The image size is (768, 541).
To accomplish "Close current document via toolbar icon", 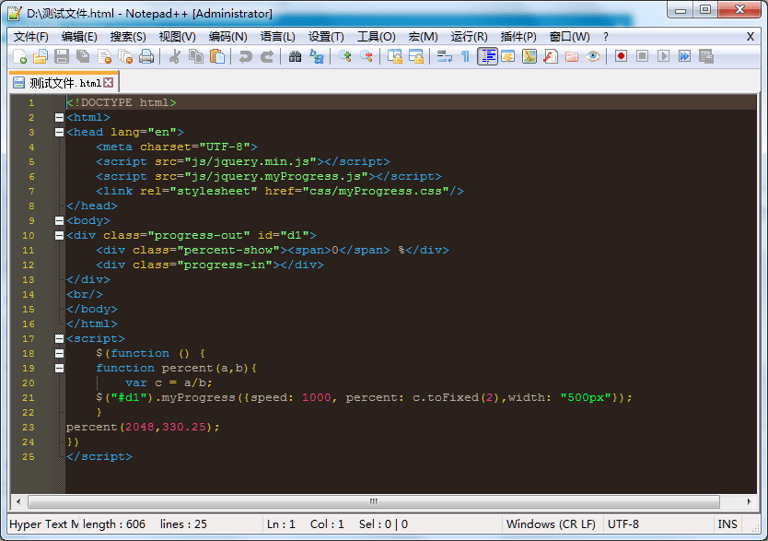I will point(104,56).
